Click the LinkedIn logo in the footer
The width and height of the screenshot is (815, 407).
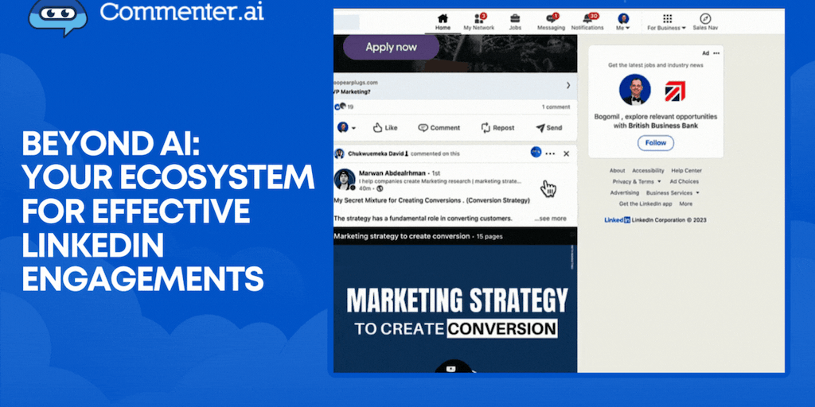[x=618, y=220]
